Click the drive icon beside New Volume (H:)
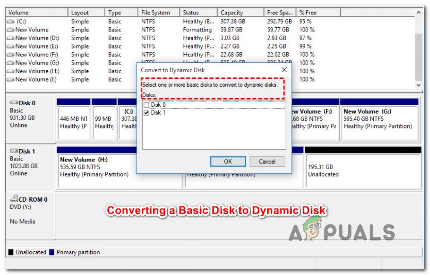This screenshot has width=430, height=275. click(10, 71)
